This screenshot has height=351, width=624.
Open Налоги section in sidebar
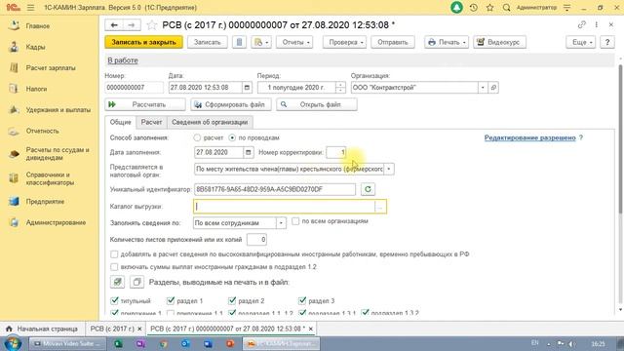point(36,89)
